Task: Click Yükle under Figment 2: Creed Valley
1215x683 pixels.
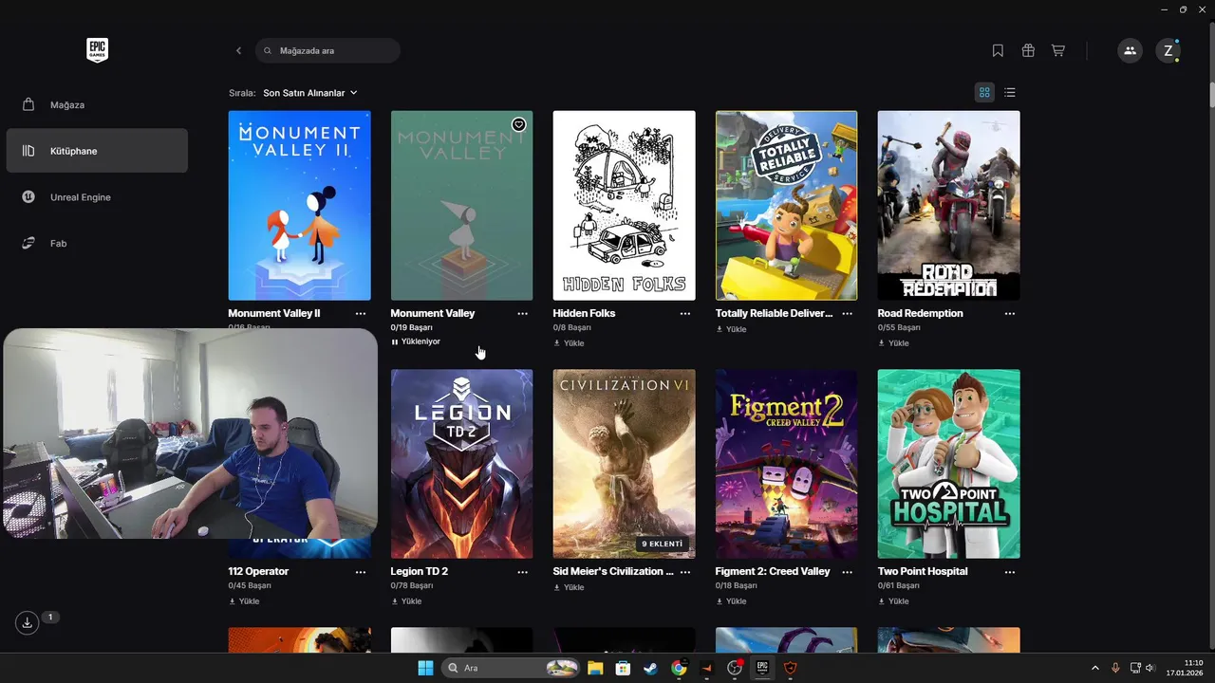Action: pos(731,601)
